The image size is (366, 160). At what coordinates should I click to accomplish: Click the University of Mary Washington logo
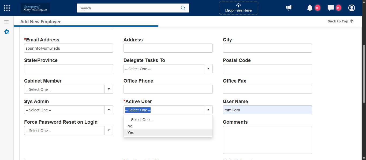coord(35,8)
